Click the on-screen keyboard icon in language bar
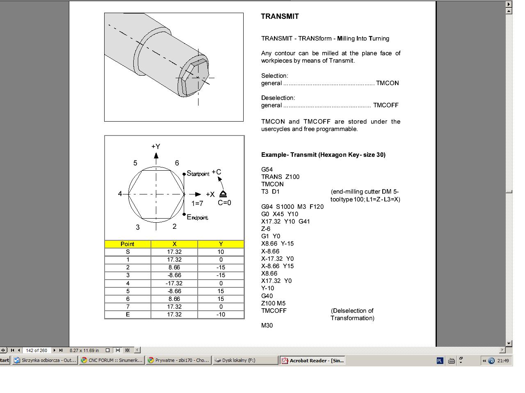 click(x=451, y=361)
